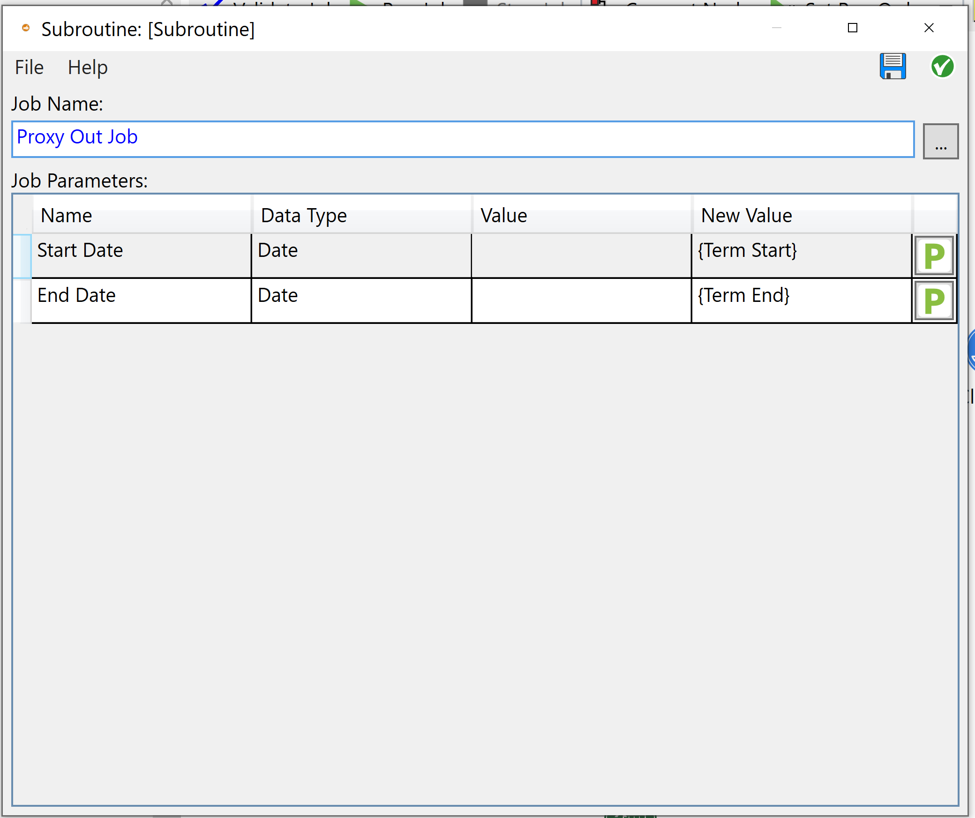
Task: Click the green P icon on the End Date row
Action: 934,300
